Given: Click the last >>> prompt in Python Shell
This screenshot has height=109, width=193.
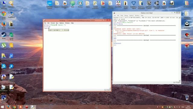Looking at the screenshot, I should [x=115, y=45].
